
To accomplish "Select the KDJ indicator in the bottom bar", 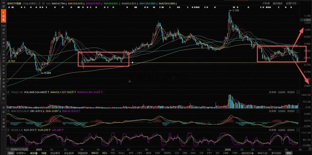I will (105, 153).
